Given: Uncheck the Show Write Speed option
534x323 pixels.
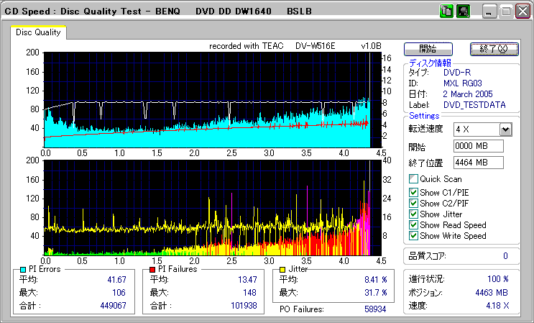Looking at the screenshot, I should pyautogui.click(x=413, y=236).
